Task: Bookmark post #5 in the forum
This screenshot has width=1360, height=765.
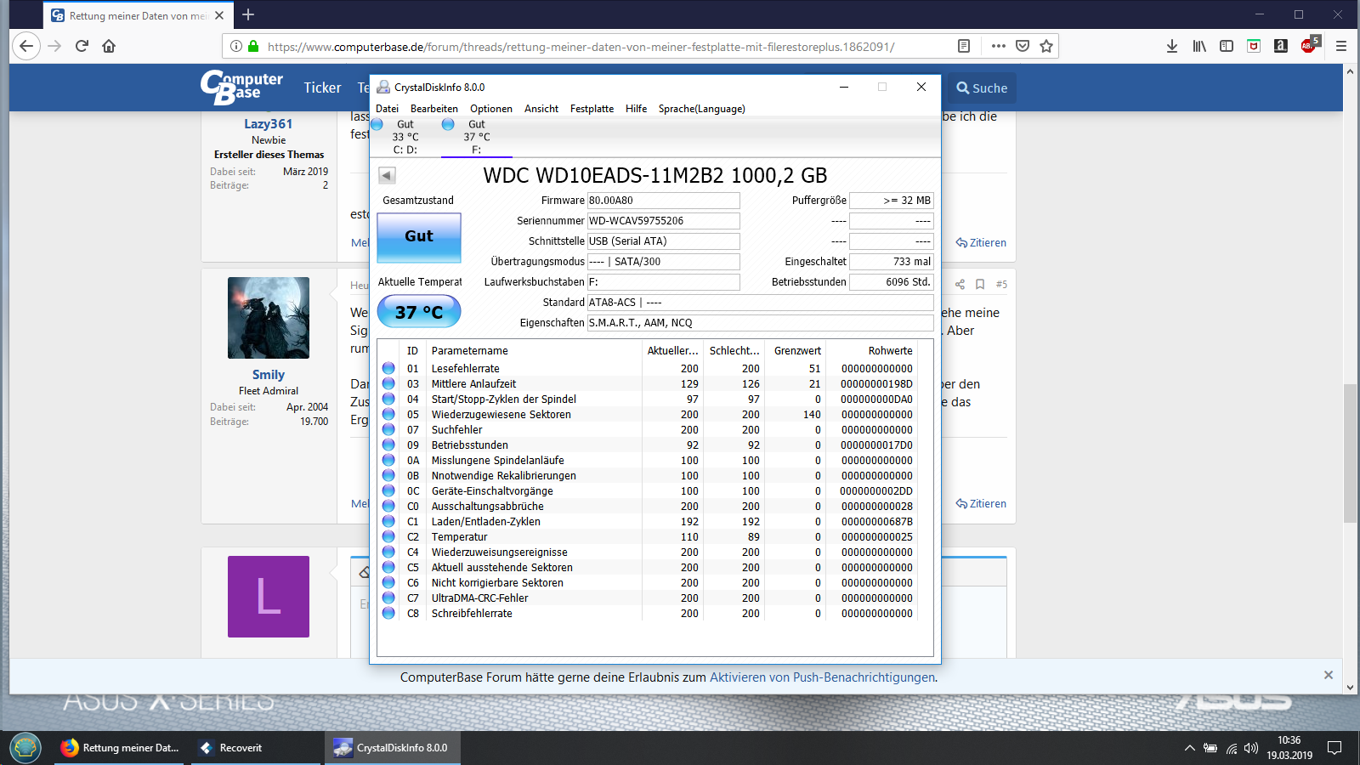Action: pyautogui.click(x=980, y=284)
